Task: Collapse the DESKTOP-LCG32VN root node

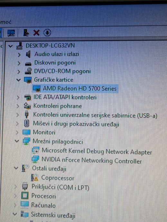Action: [x=10, y=46]
